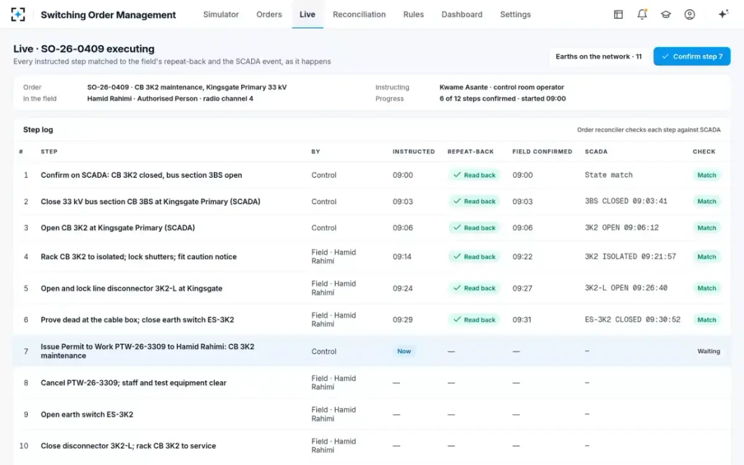Click the Match badge for 3K2 ISOLATED row
The image size is (744, 465).
point(707,257)
